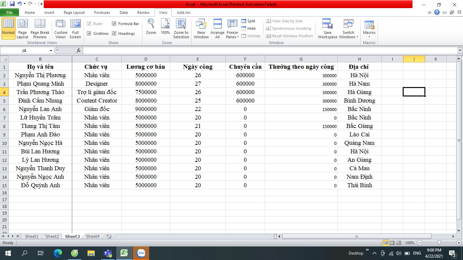463x260 pixels.
Task: Switch to the Insert ribbon tab
Action: tap(49, 13)
